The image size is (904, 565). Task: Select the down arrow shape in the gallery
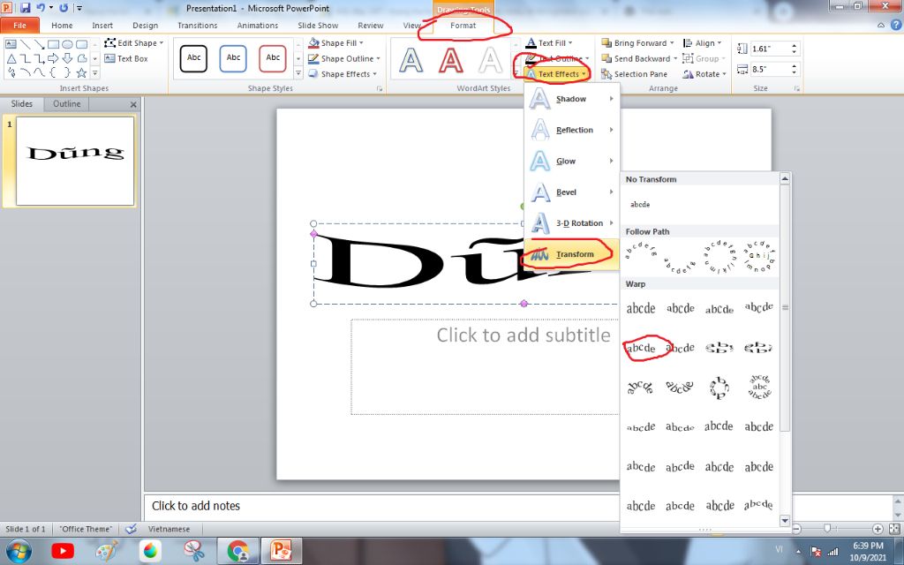67,58
